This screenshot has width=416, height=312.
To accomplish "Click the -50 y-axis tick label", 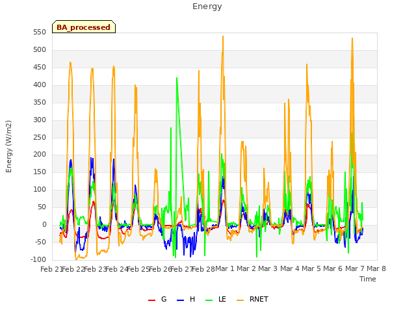I will click(x=38, y=242).
